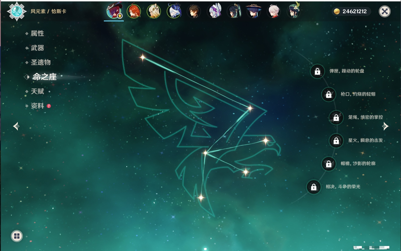Screen dimensions: 401x251
Task: Open locked constellation 弹匣, 躁动的轮盘
Action: [x=317, y=71]
